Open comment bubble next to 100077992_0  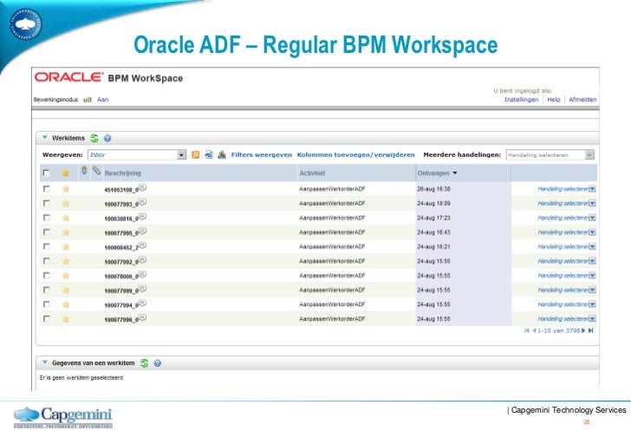pos(142,260)
